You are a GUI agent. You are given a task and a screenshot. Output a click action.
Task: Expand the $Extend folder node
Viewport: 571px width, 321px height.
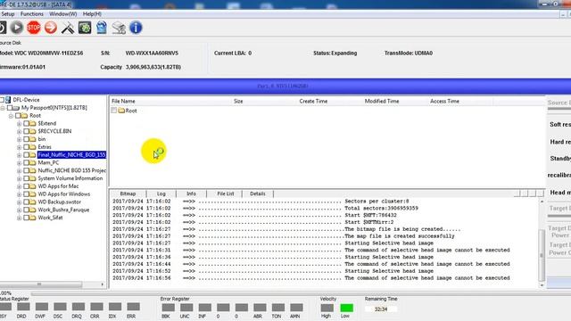[x=19, y=124]
